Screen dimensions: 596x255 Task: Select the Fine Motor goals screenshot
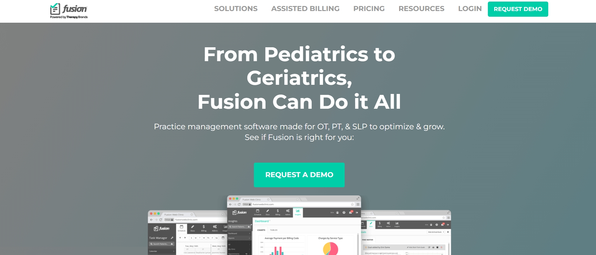pyautogui.click(x=406, y=233)
